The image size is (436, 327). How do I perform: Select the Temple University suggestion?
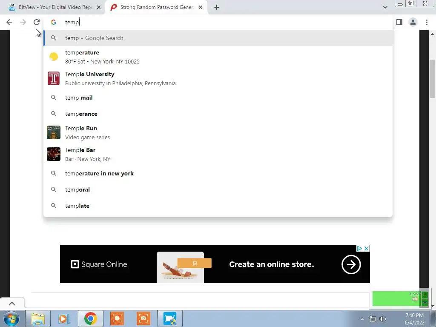(x=218, y=78)
